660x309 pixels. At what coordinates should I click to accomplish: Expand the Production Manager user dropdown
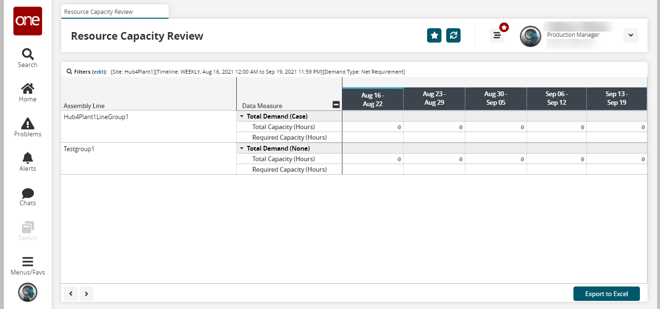(630, 35)
